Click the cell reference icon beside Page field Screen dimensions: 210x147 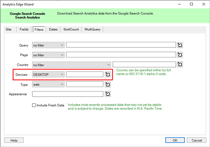pos(180,55)
